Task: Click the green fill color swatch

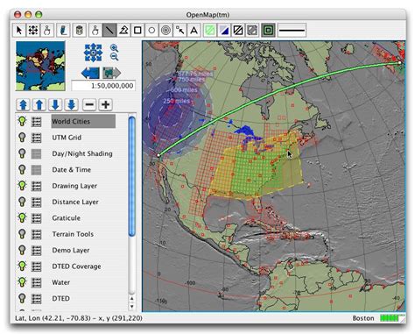Action: point(210,30)
